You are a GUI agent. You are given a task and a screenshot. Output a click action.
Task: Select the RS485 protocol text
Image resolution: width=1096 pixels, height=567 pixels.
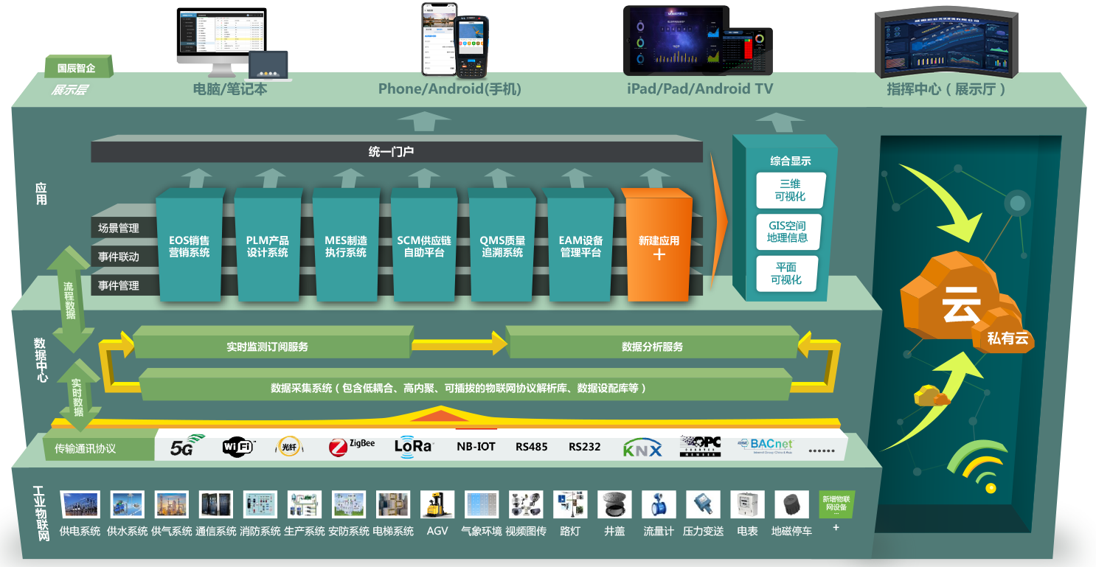pyautogui.click(x=532, y=447)
